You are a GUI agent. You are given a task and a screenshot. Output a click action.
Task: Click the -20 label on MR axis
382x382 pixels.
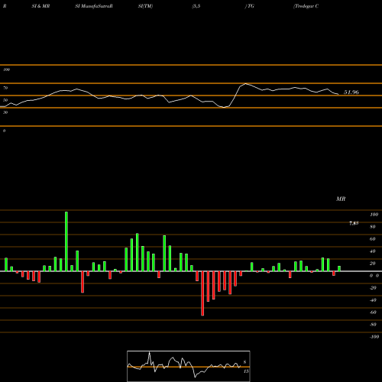373,288
